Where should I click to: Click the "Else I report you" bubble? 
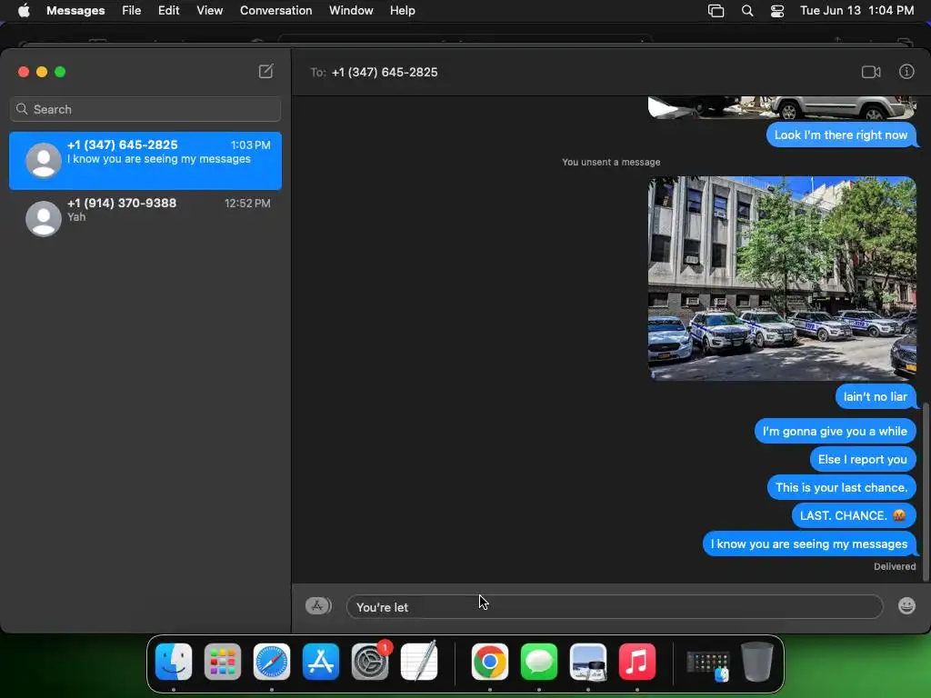863,459
